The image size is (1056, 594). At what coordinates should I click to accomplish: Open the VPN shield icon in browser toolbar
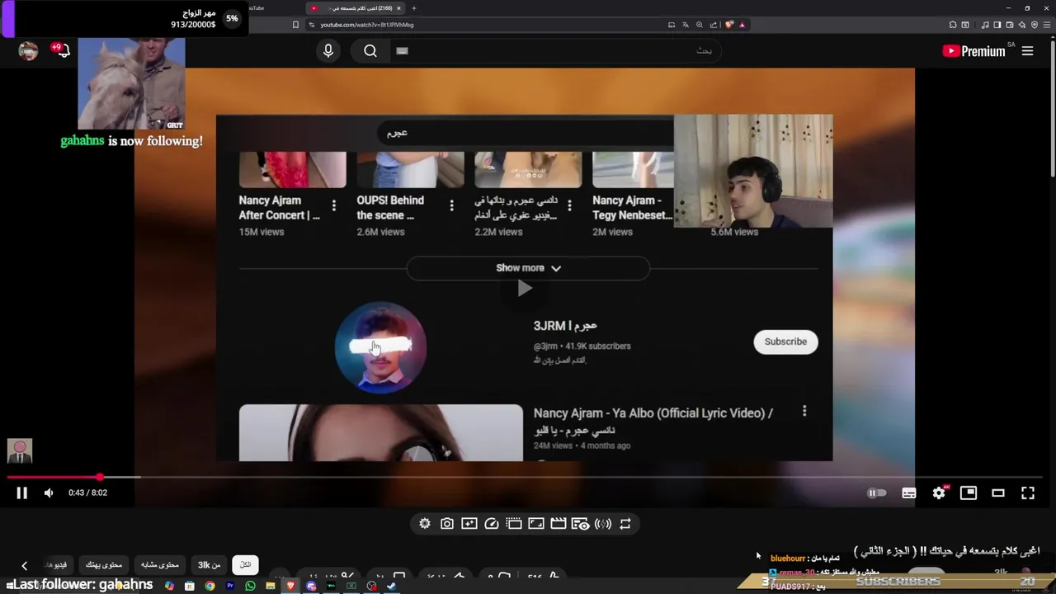(1035, 25)
